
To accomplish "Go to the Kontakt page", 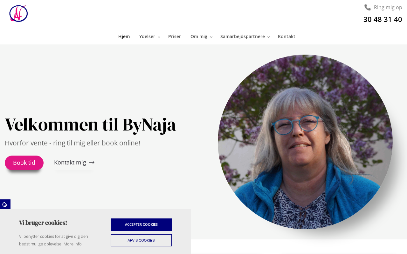I will [286, 37].
